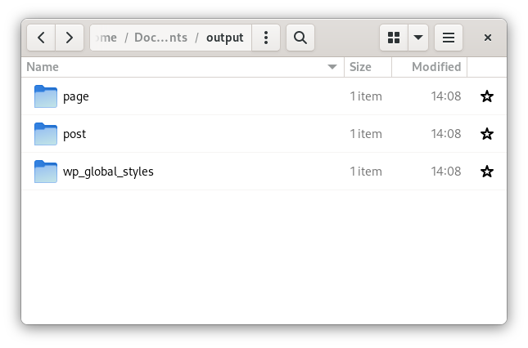
Task: Expand the view options dropdown arrow
Action: pos(418,38)
